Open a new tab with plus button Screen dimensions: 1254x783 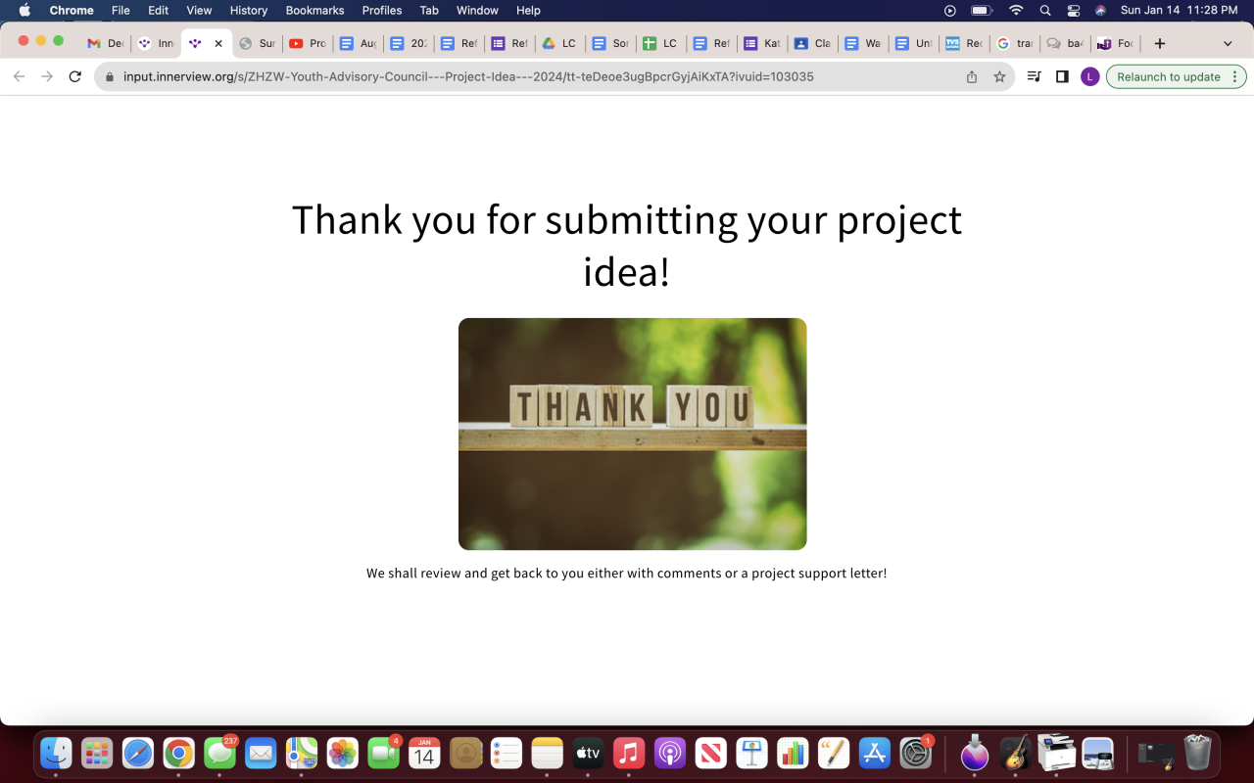pyautogui.click(x=1160, y=43)
